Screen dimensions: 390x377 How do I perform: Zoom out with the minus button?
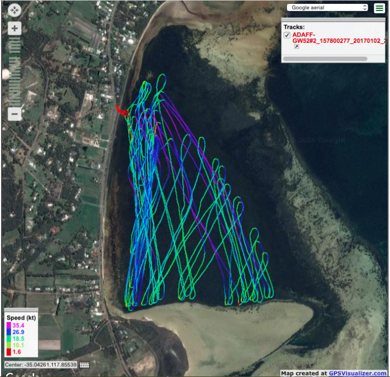coord(14,113)
